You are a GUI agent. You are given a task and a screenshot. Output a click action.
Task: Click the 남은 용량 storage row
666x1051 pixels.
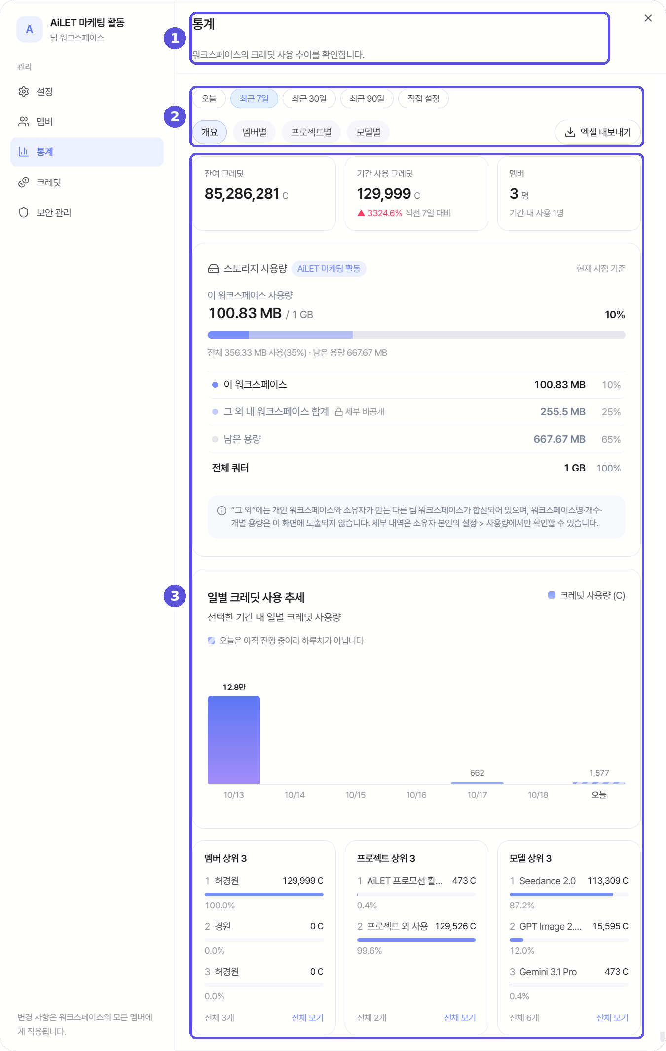pos(416,439)
